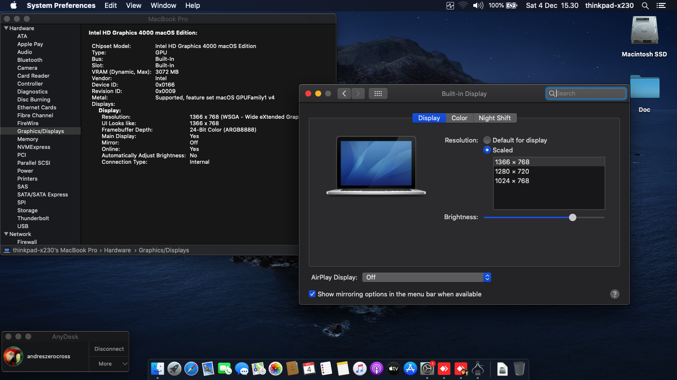The height and width of the screenshot is (380, 677).
Task: Open Messages from the Dock
Action: click(242, 369)
